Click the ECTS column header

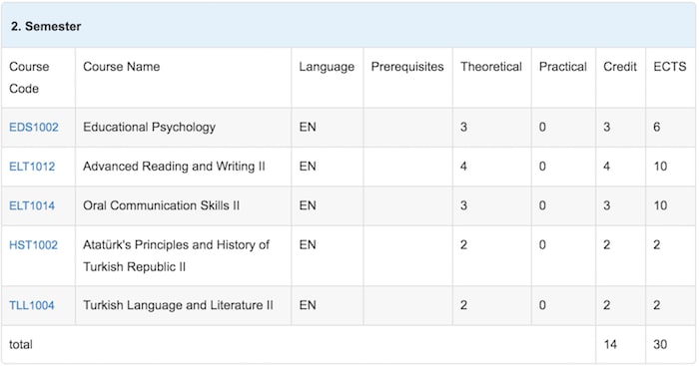click(x=670, y=67)
